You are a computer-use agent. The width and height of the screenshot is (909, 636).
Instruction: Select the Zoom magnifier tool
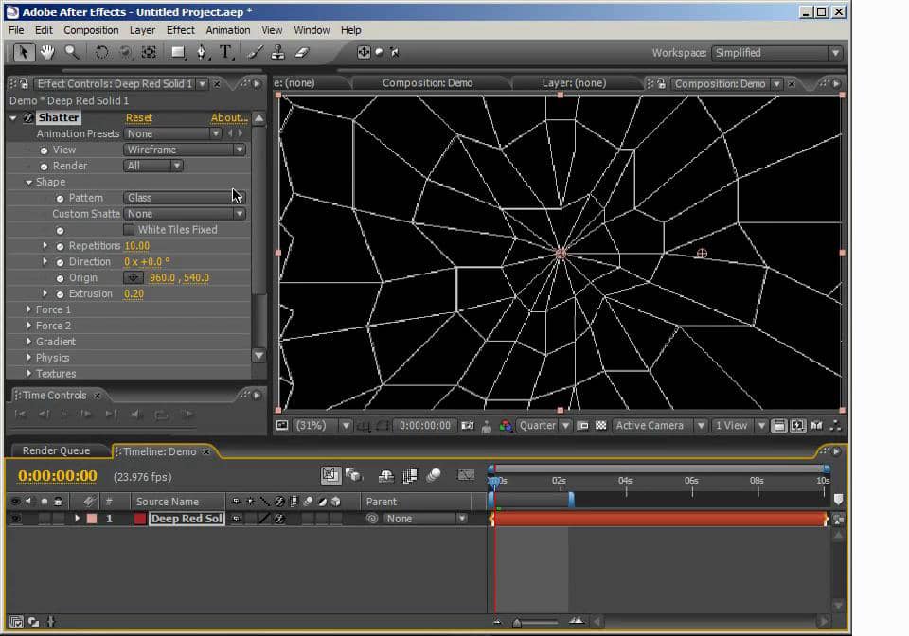(71, 52)
